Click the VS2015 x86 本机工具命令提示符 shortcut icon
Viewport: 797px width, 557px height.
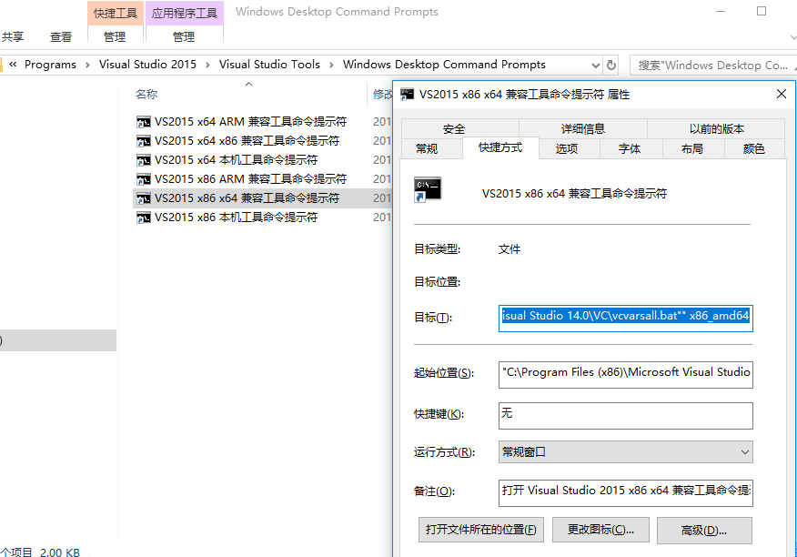tap(143, 218)
